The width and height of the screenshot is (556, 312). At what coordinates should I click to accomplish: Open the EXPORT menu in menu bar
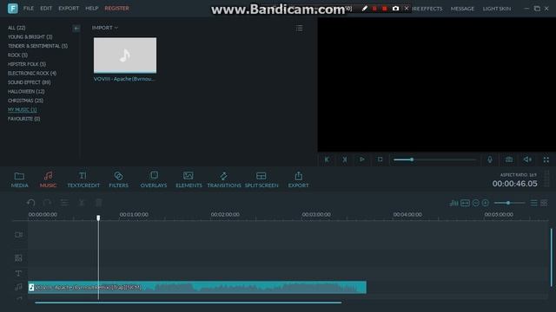(69, 8)
